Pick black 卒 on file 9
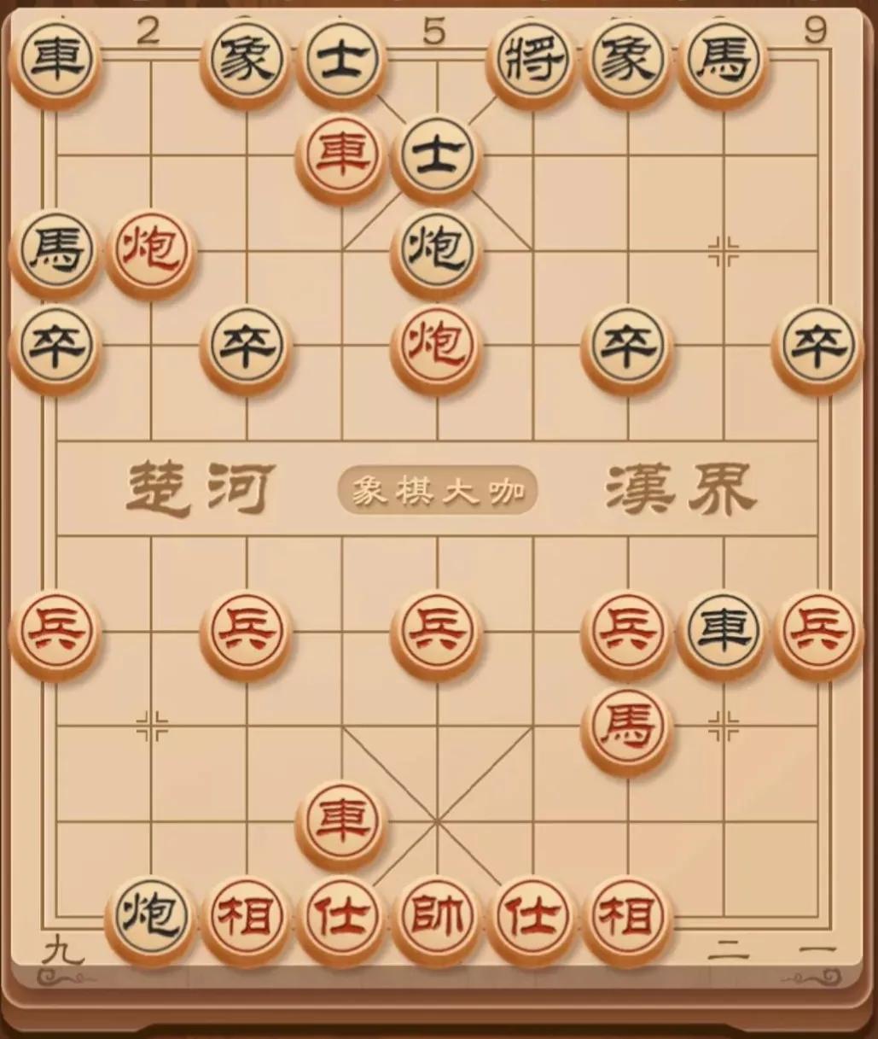 tap(817, 347)
